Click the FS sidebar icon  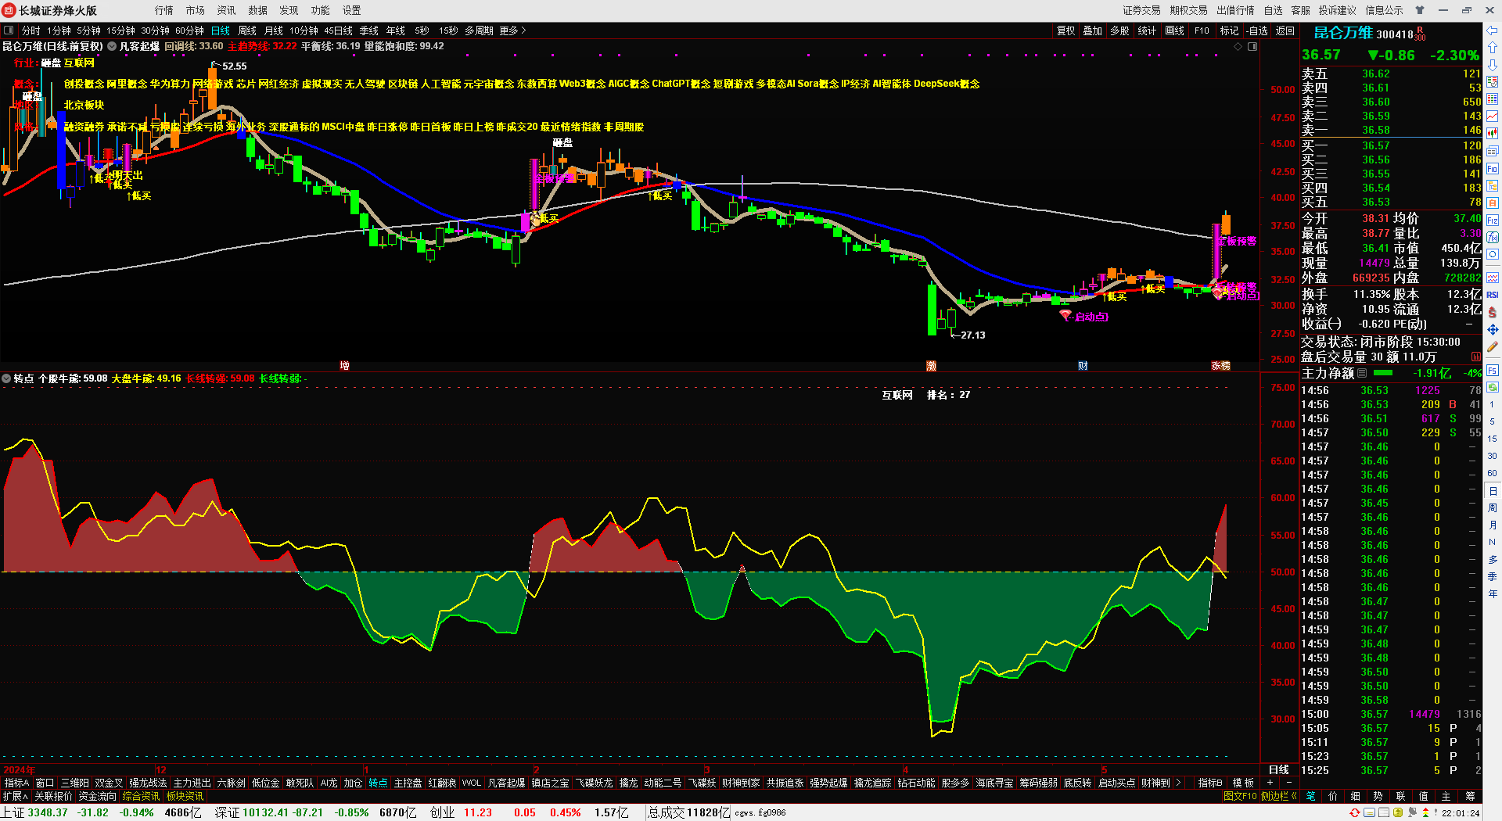pos(1492,370)
